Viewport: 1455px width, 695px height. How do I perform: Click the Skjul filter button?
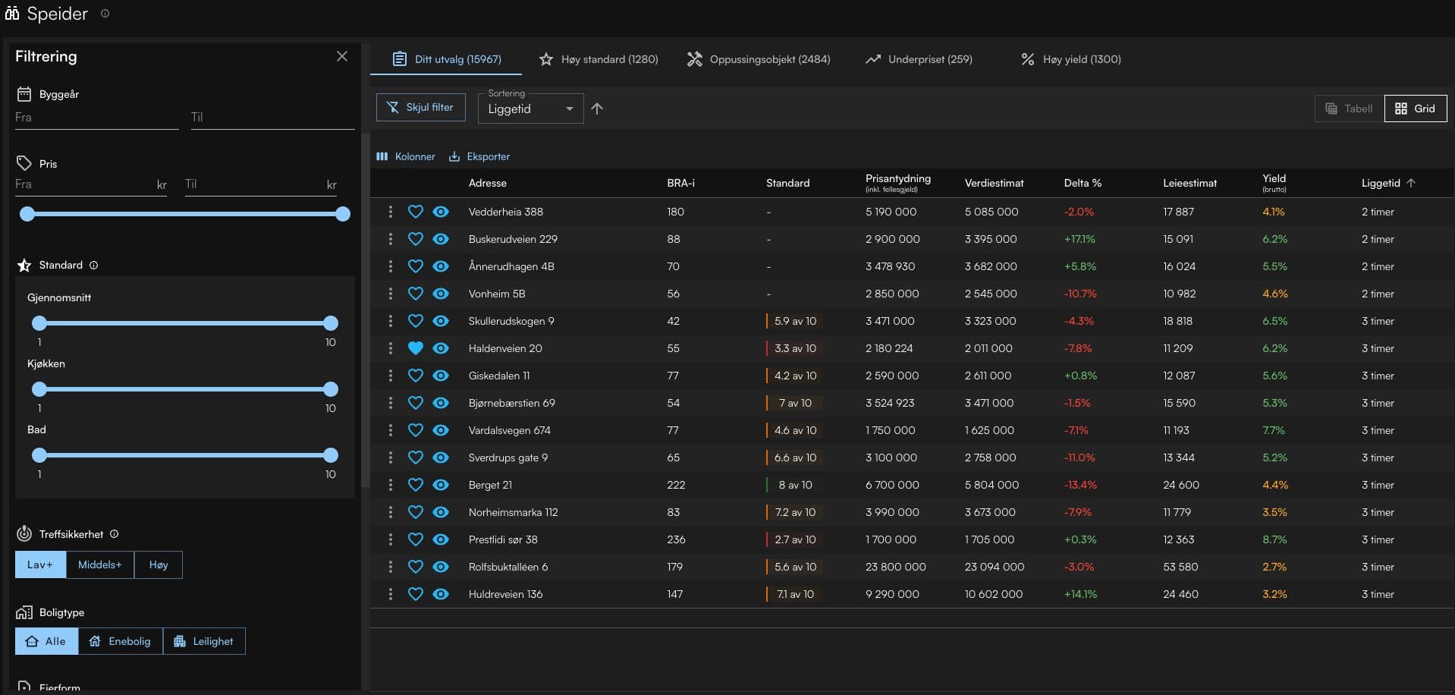420,108
